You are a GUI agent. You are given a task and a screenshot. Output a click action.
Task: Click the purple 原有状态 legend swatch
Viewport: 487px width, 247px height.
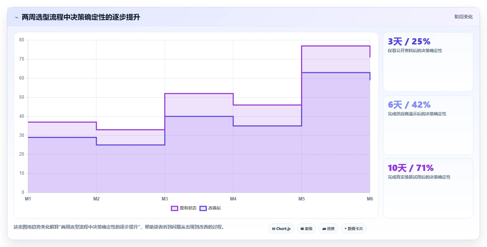coord(174,208)
